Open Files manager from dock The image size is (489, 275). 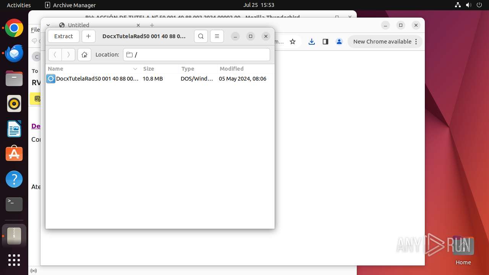[x=14, y=79]
